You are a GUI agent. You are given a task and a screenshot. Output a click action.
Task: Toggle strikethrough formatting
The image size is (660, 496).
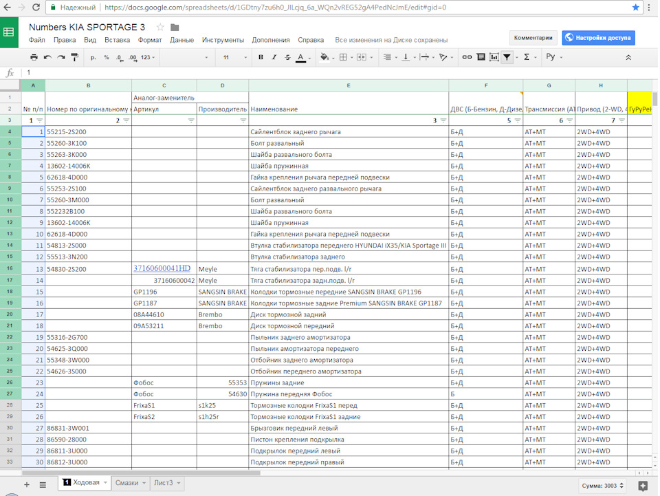[x=287, y=57]
